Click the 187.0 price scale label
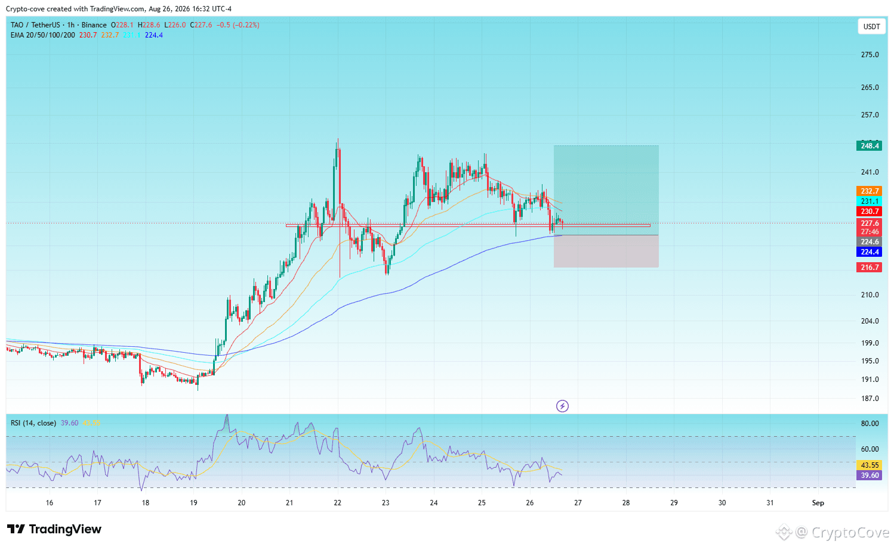The image size is (894, 547). pyautogui.click(x=870, y=399)
